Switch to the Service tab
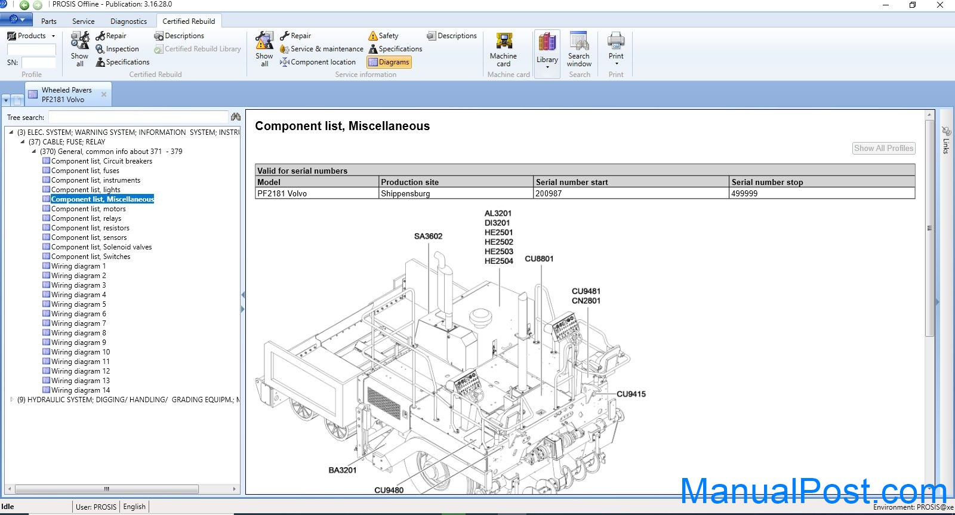This screenshot has width=955, height=515. (x=84, y=21)
